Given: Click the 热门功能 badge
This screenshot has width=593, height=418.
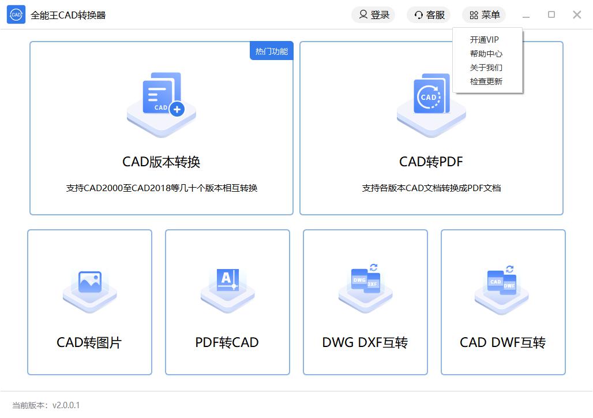Looking at the screenshot, I should 272,51.
